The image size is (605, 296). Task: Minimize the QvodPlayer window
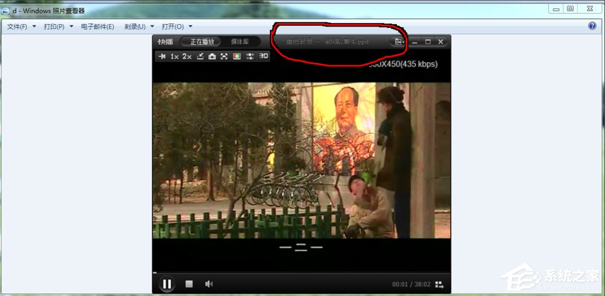point(415,42)
